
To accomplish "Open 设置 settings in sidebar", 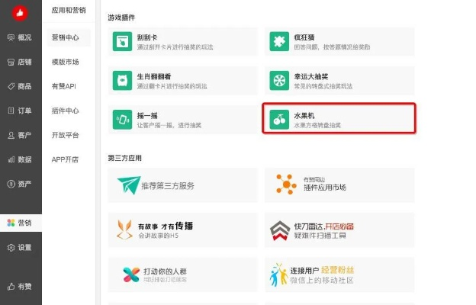I will 20,248.
